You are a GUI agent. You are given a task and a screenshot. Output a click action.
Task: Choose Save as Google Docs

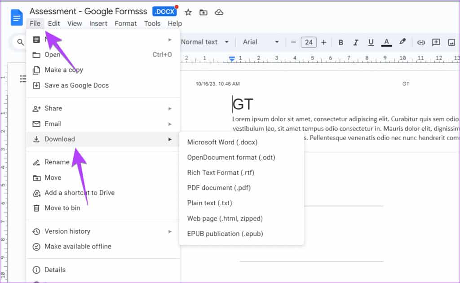click(103, 85)
